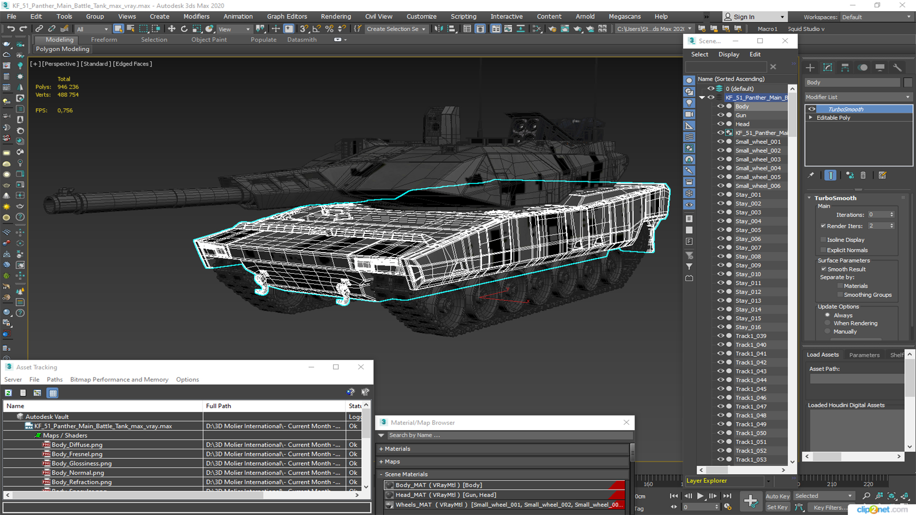Enable Isoline Display checkbox
916x515 pixels.
click(823, 240)
